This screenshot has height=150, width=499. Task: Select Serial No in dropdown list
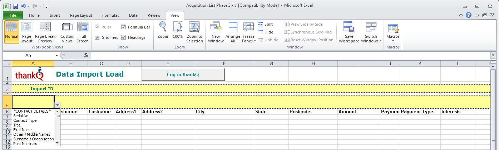33,116
